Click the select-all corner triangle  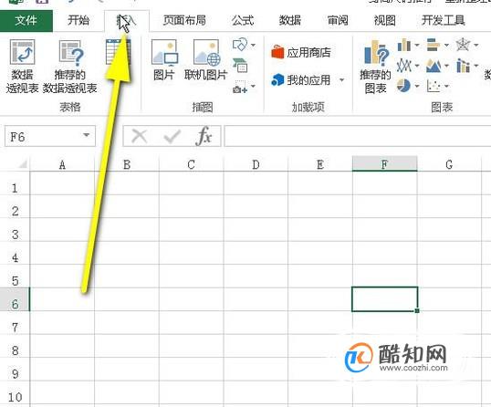tap(23, 163)
